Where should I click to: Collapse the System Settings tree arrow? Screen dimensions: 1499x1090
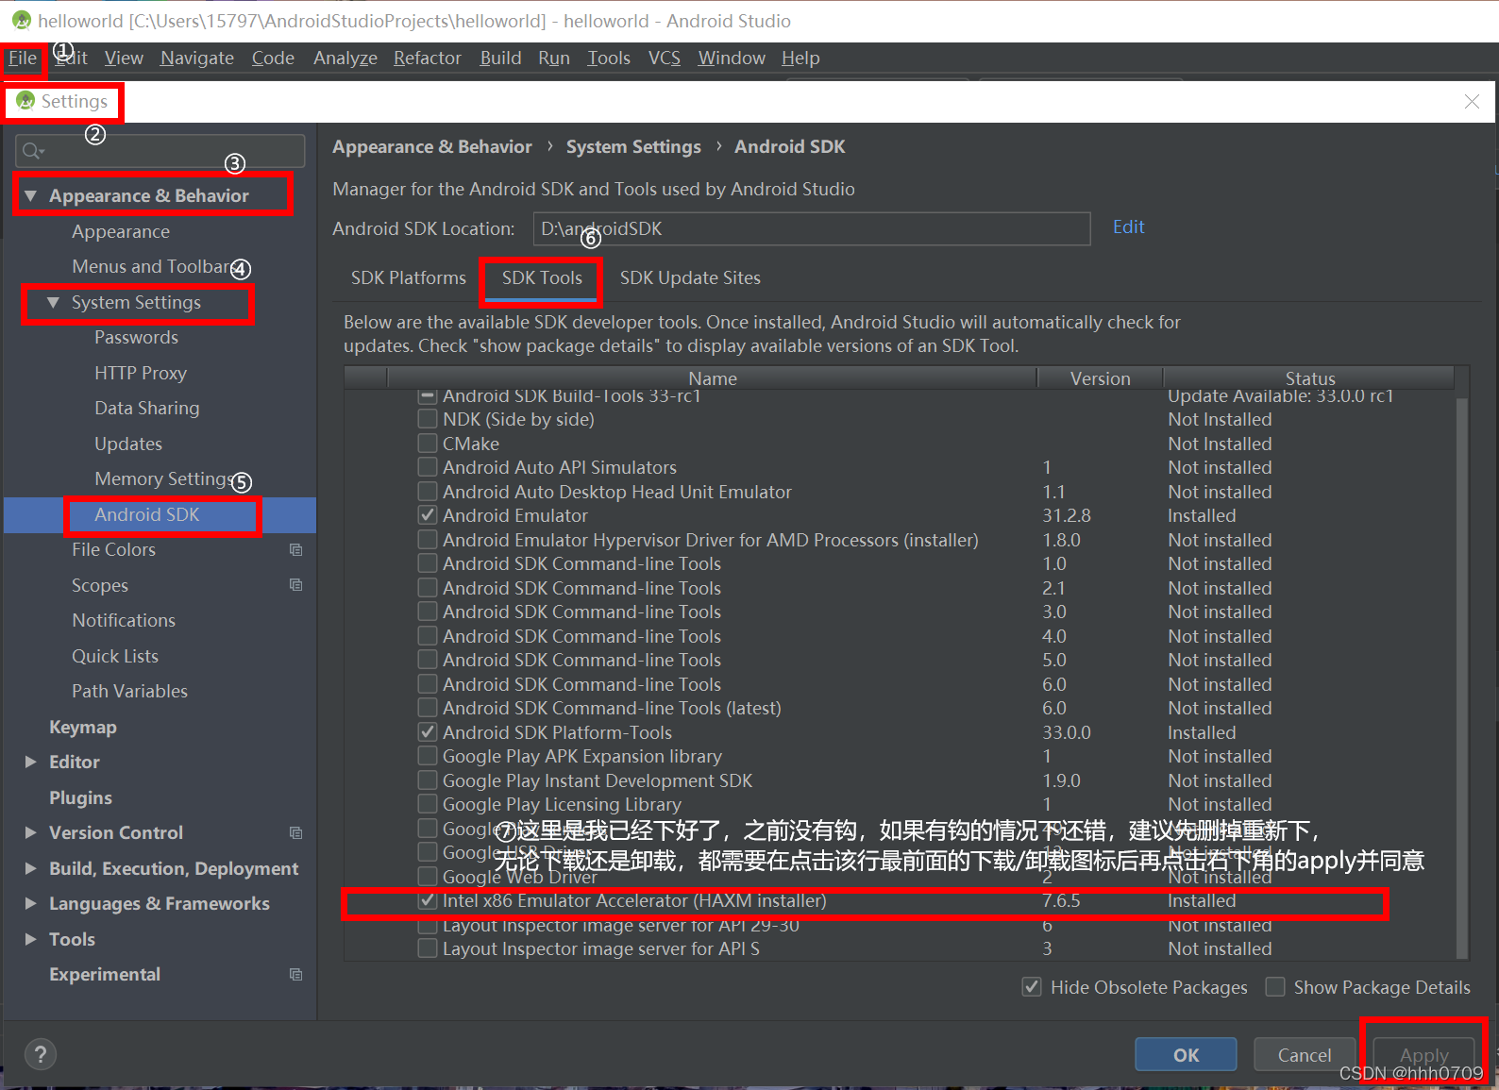(x=53, y=302)
